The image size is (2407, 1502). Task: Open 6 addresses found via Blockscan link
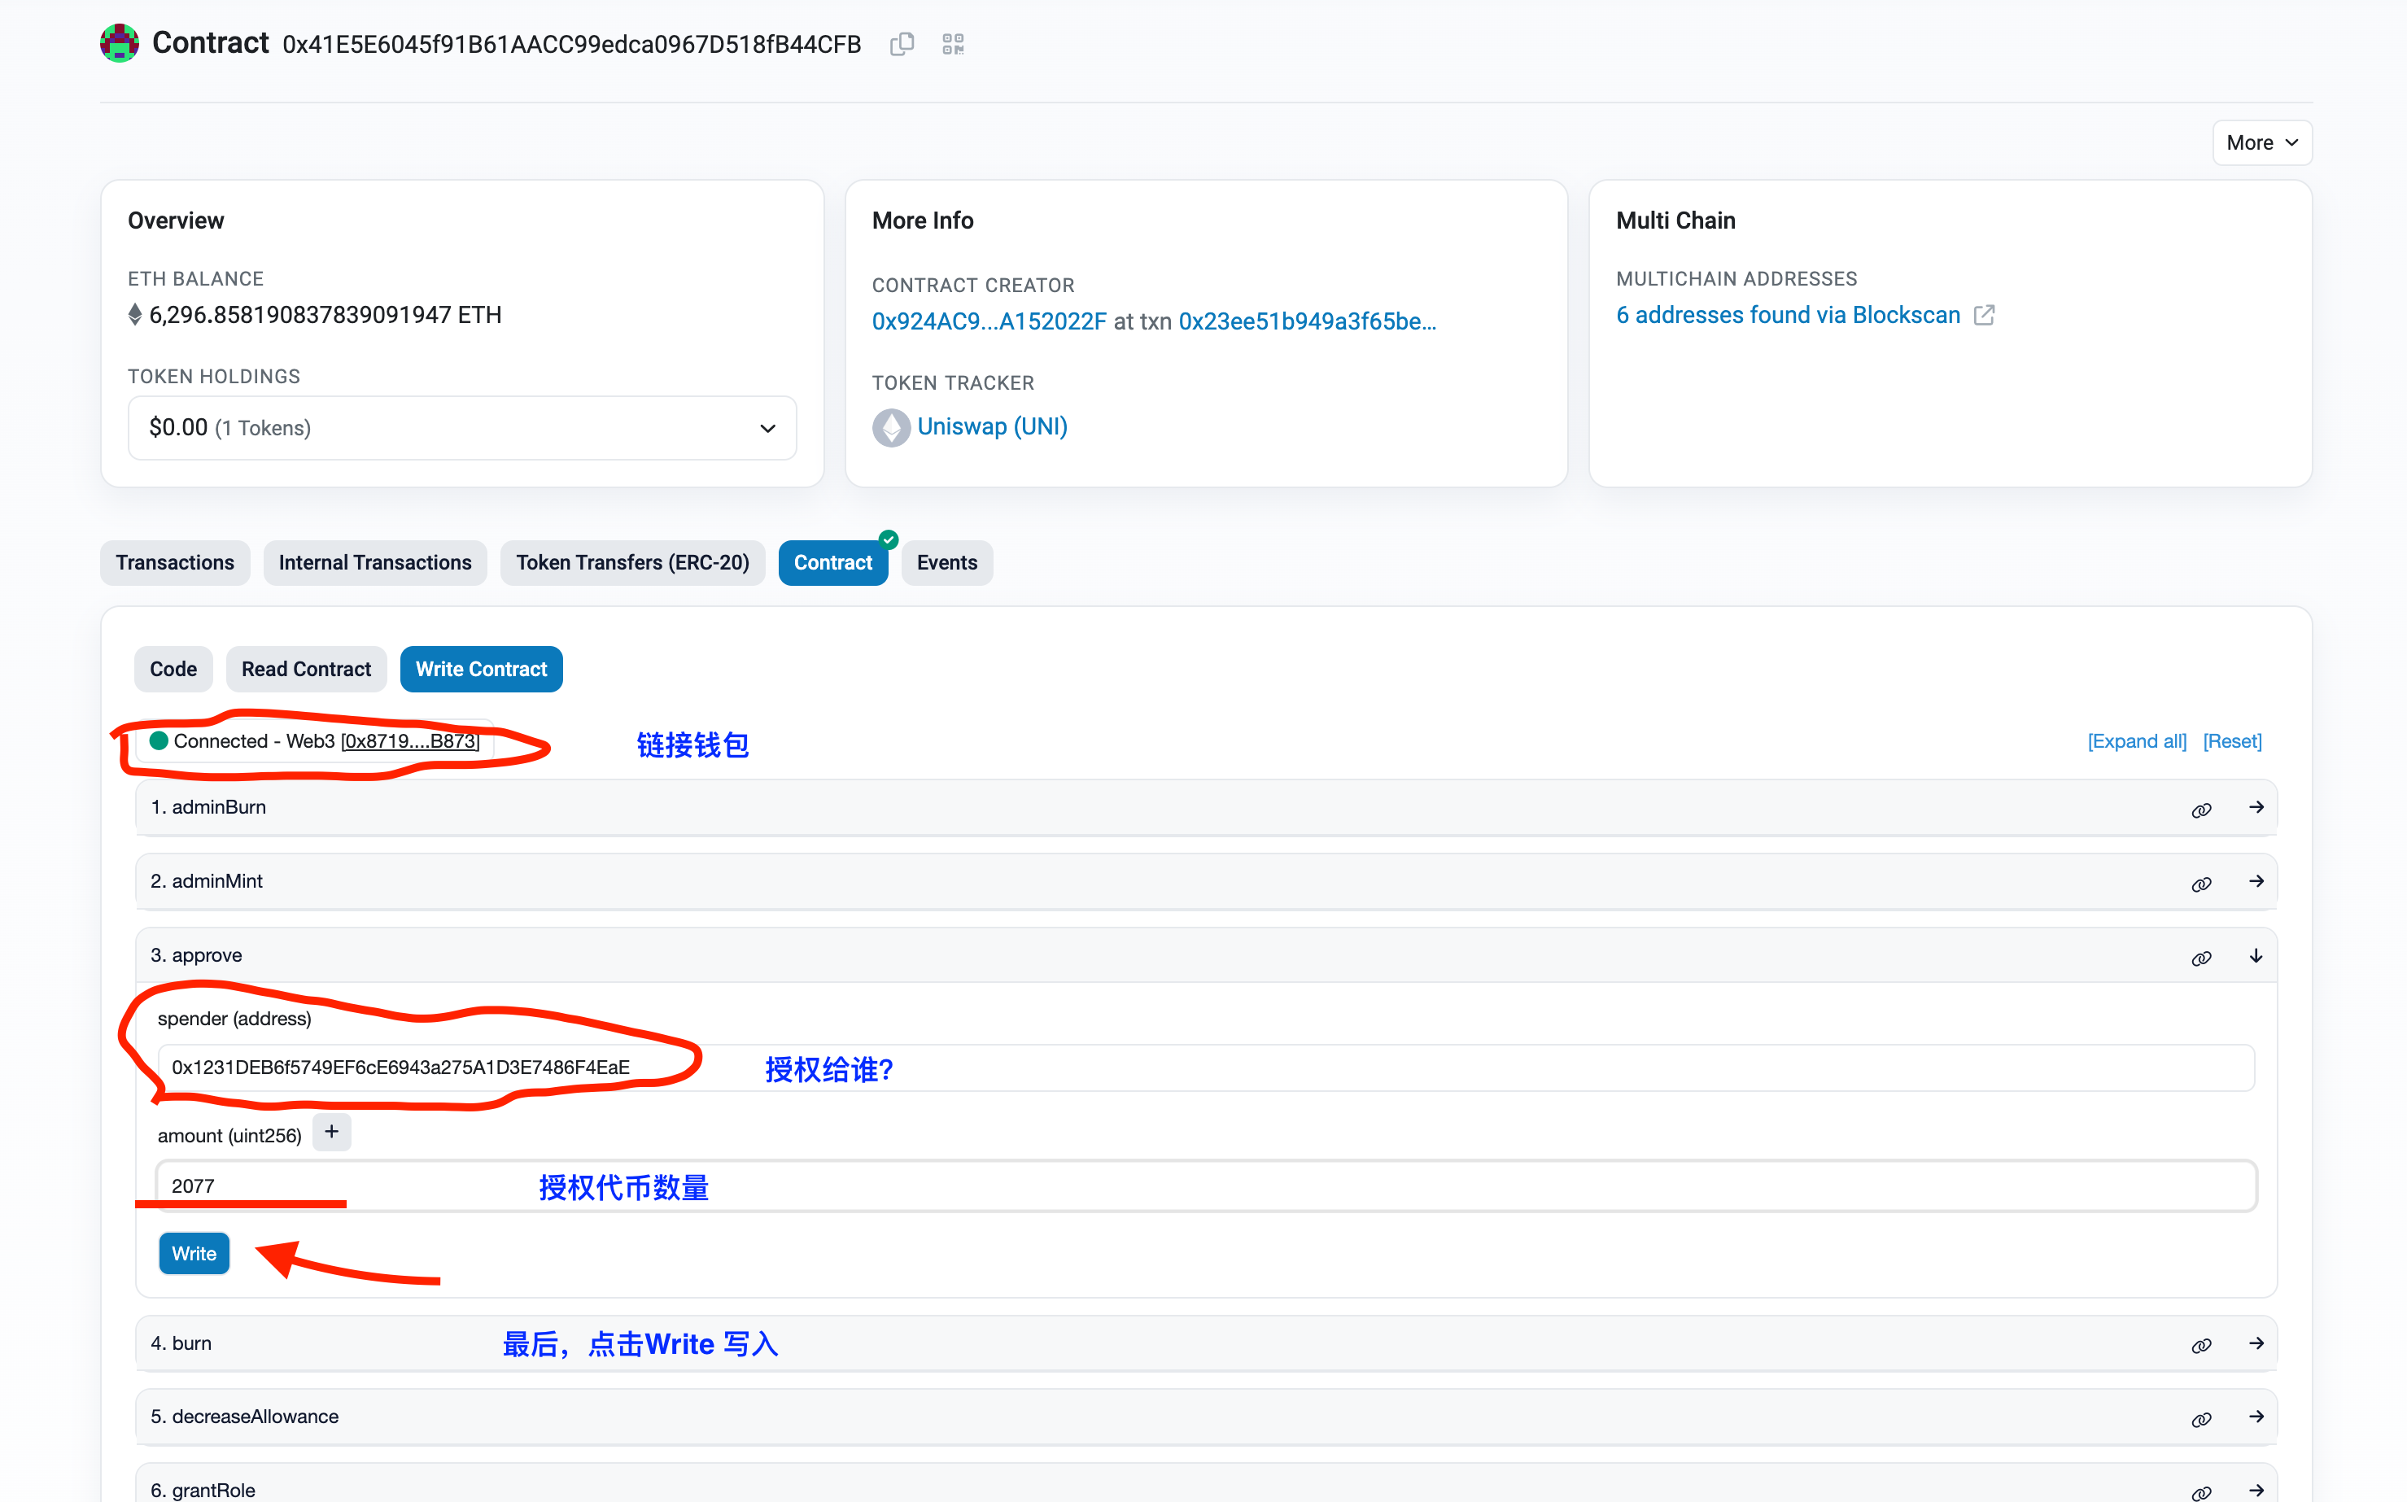tap(1788, 315)
